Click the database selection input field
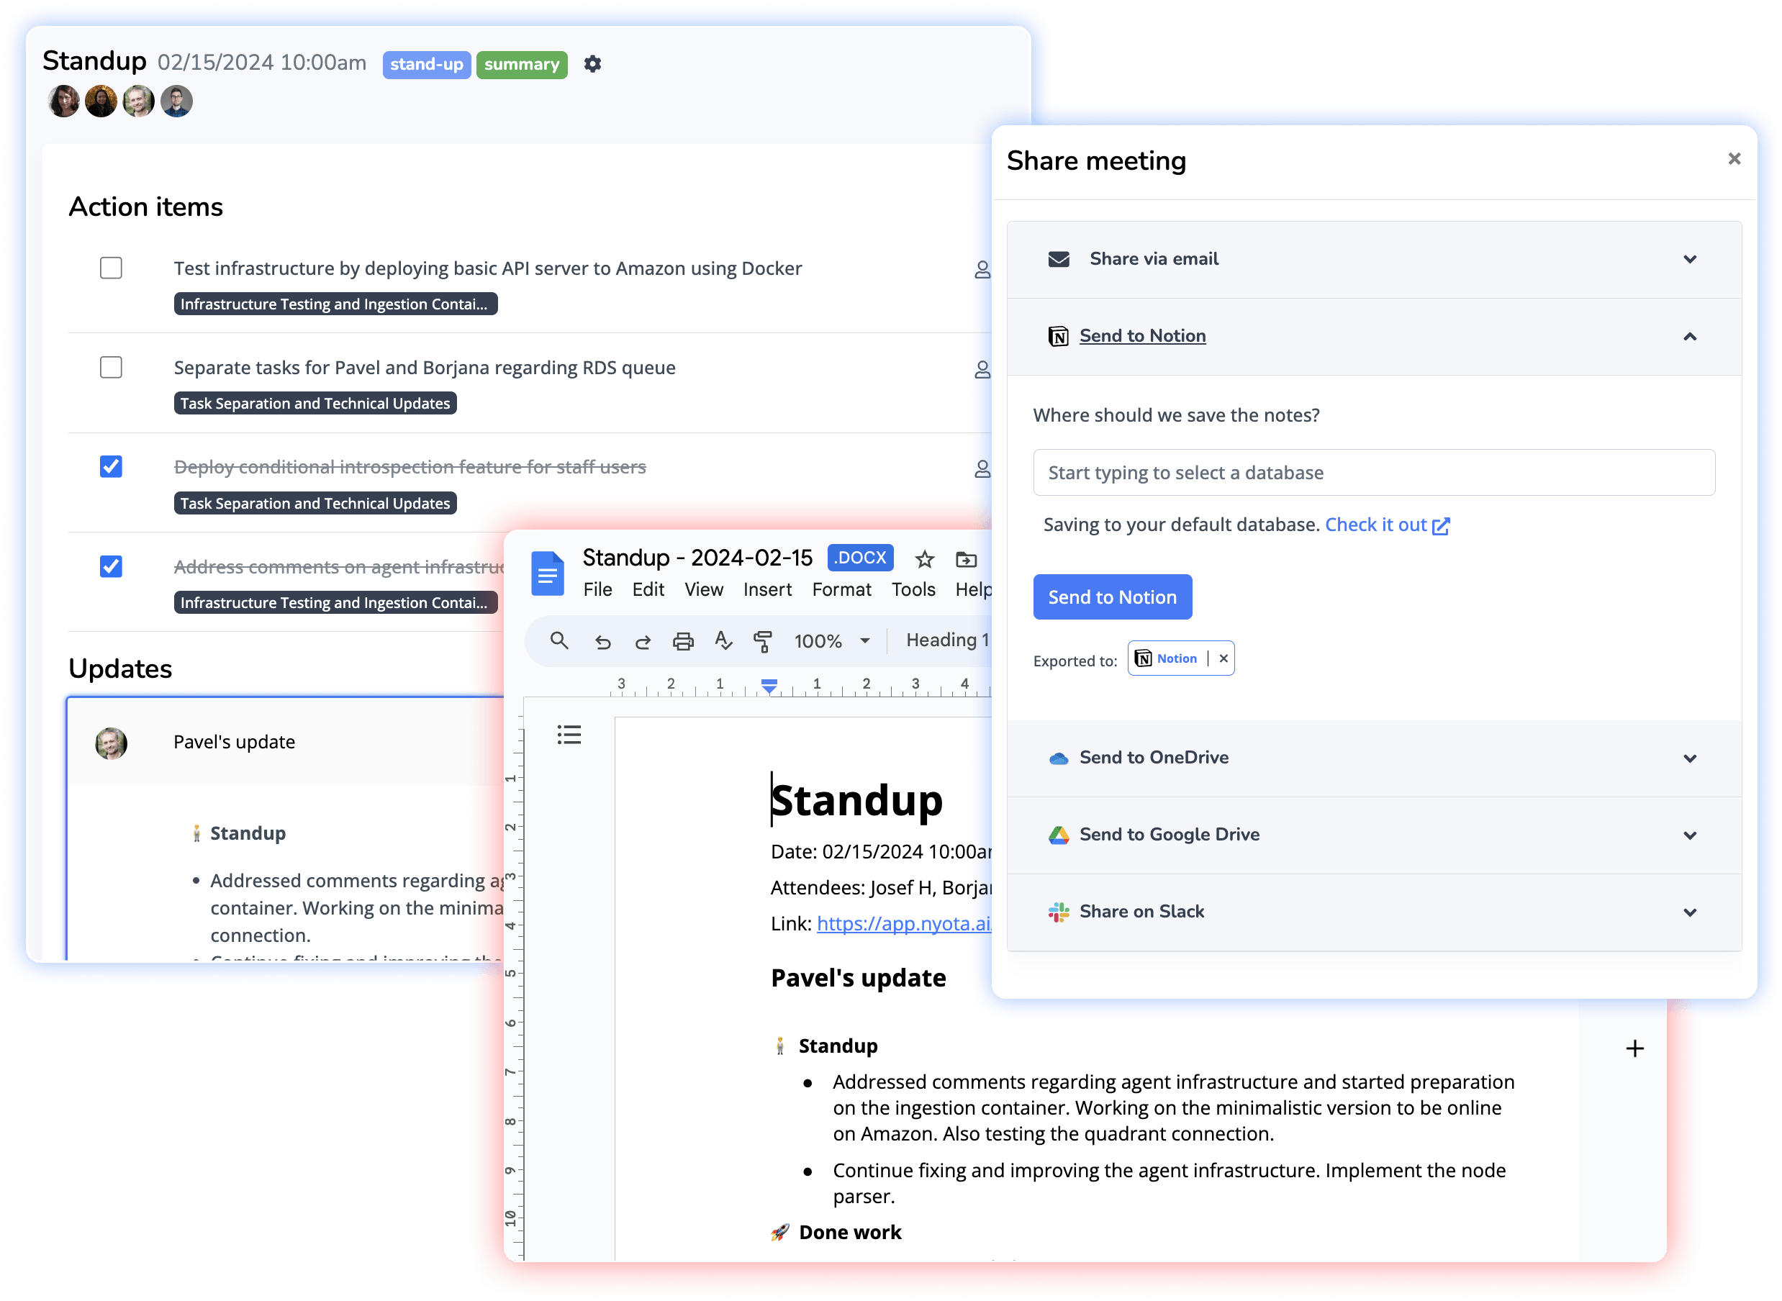 1374,471
